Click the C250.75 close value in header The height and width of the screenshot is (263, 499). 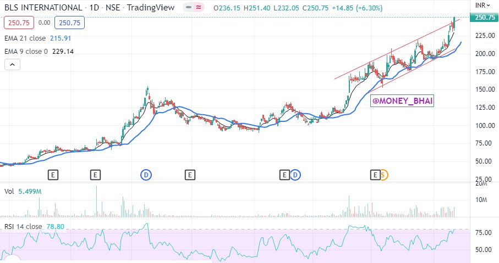click(315, 8)
